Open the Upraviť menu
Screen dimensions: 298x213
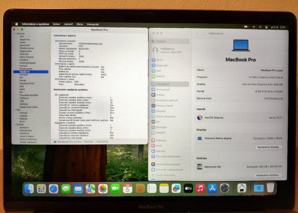click(x=68, y=24)
